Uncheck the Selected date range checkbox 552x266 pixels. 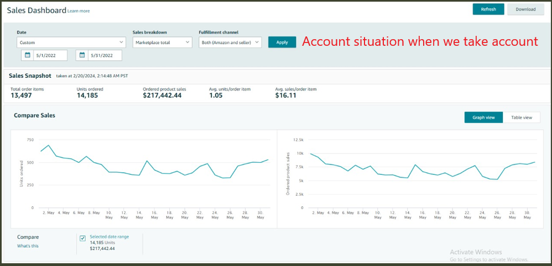[83, 238]
